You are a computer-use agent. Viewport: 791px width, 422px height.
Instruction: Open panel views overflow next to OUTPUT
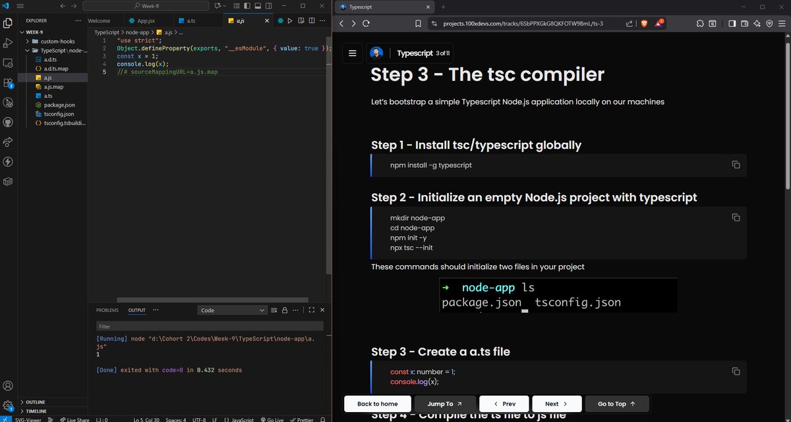(x=156, y=310)
